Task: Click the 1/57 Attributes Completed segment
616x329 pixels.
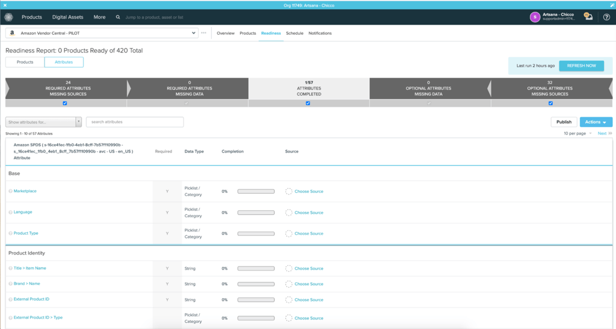Action: click(309, 88)
